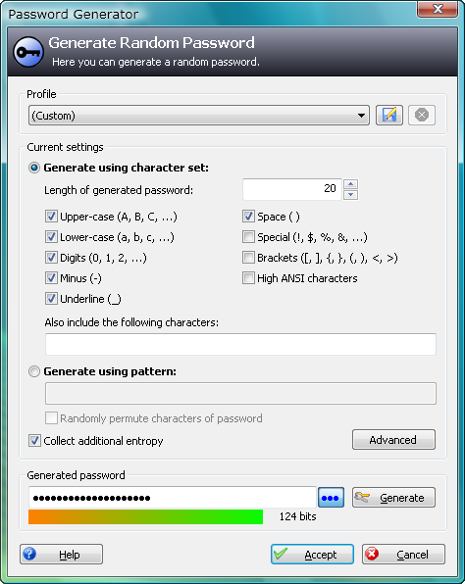
Task: Decrease password length with down arrow
Action: point(350,195)
